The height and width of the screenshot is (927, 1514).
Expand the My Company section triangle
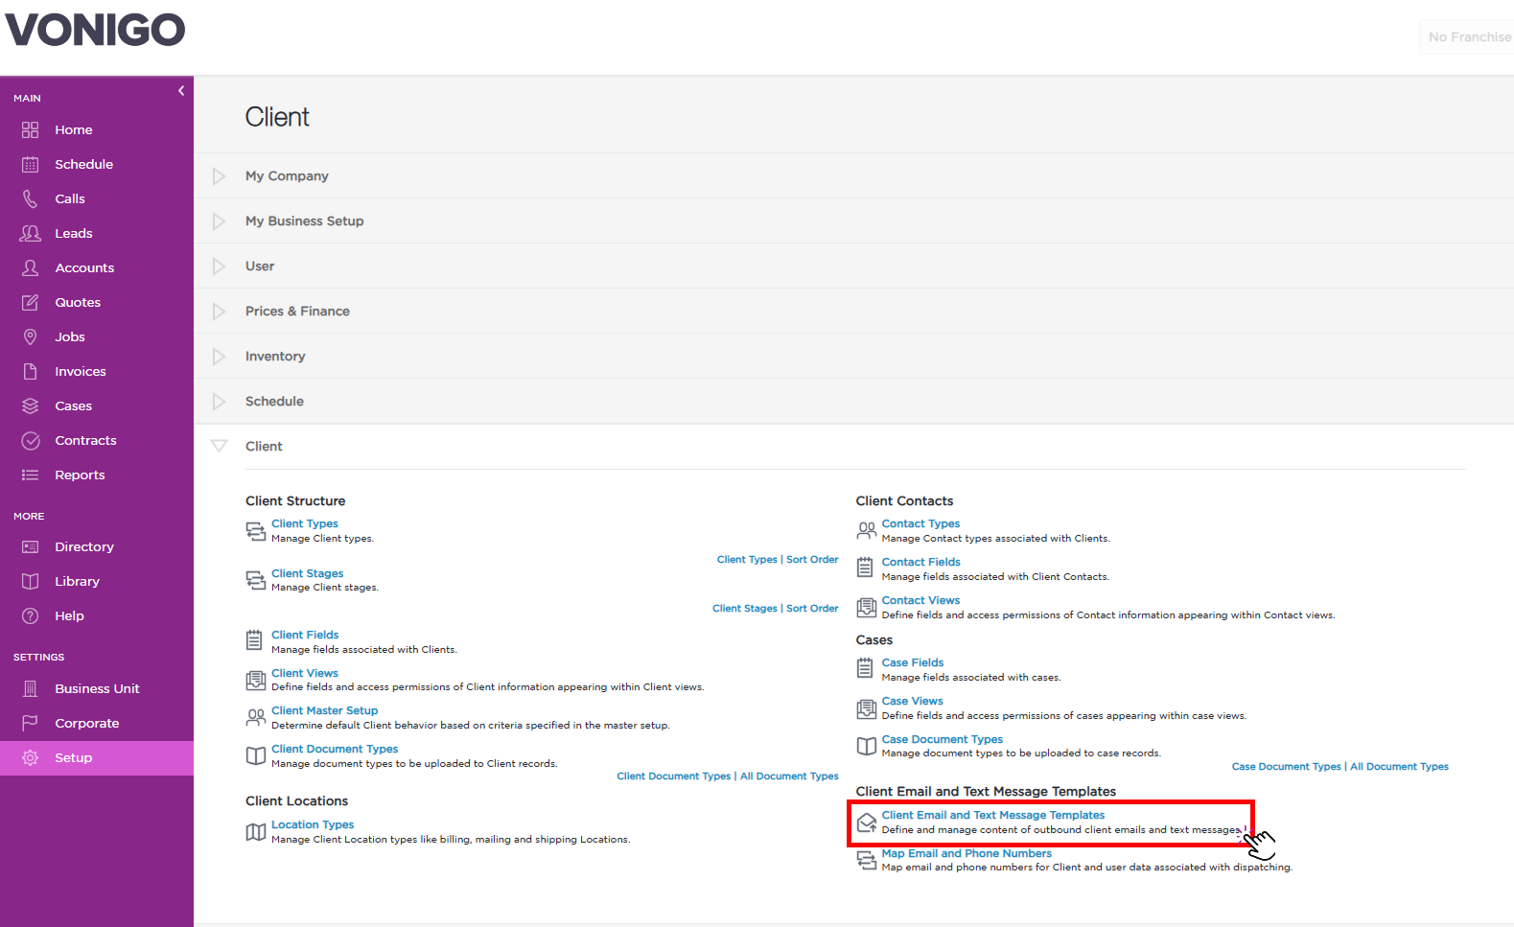219,176
